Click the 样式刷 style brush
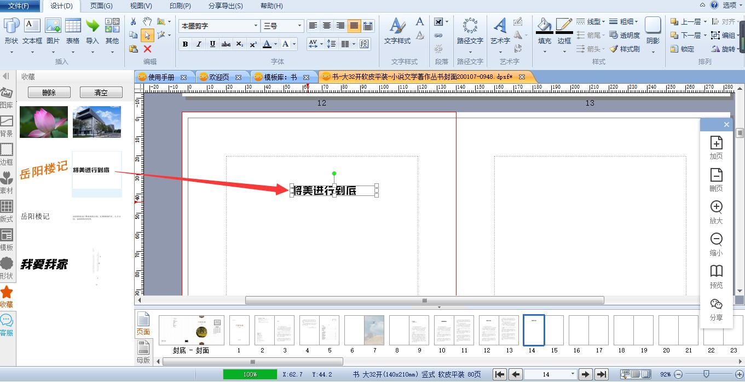Viewport: 745px width, 382px height. click(625, 49)
